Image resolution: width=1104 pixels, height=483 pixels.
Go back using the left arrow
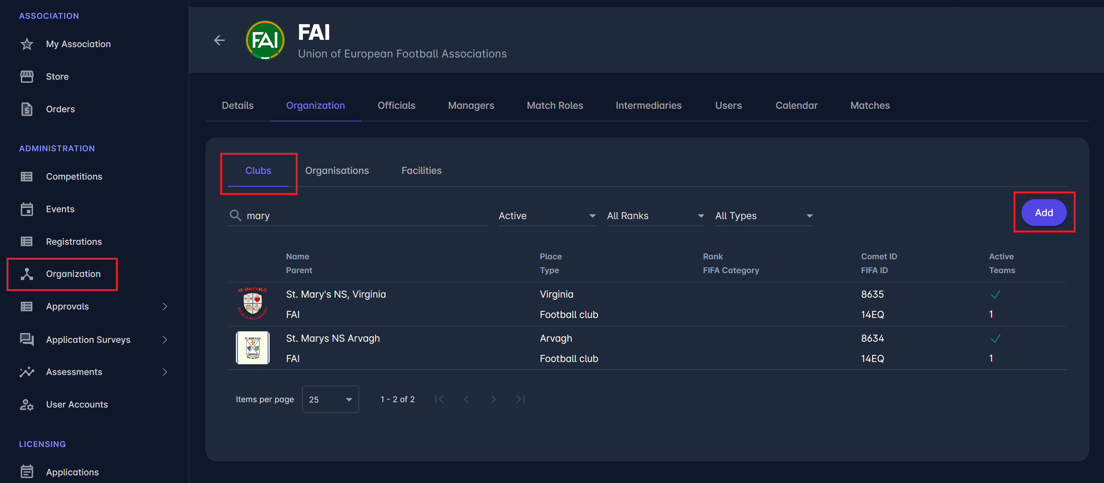click(x=219, y=40)
